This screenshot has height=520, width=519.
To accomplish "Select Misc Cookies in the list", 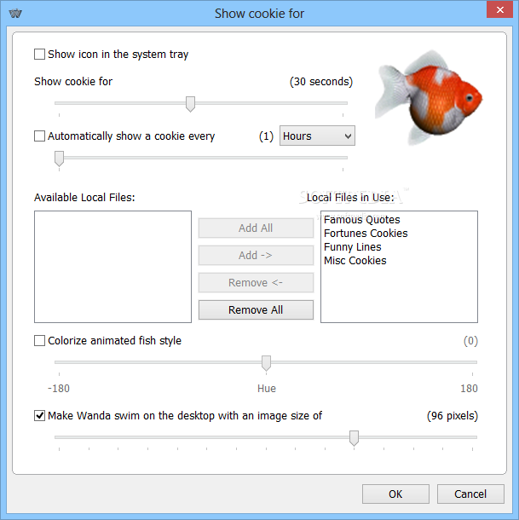I will (x=355, y=261).
